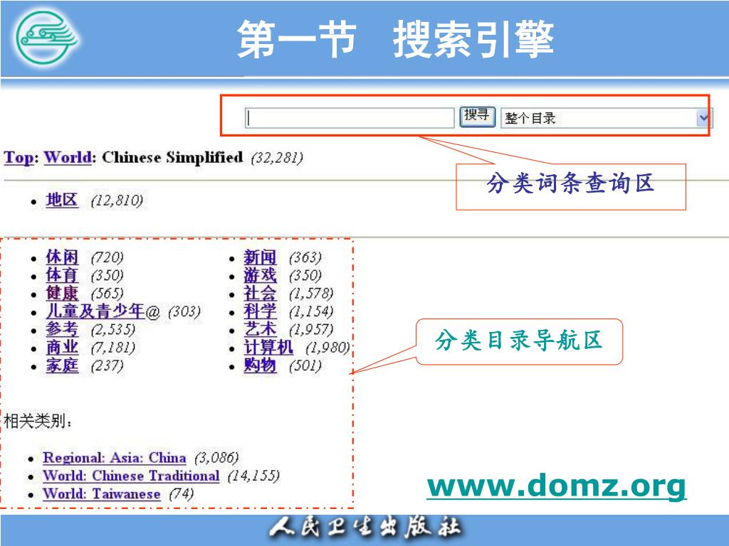Open the 儿童及青少年@ category link
729x546 pixels.
103,311
